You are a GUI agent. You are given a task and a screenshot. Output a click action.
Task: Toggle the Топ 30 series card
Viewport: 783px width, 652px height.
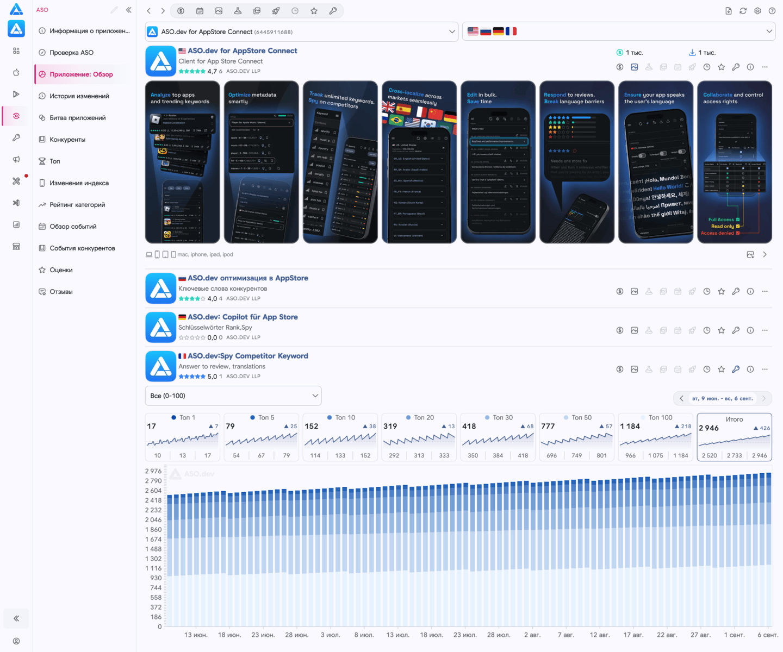point(498,437)
